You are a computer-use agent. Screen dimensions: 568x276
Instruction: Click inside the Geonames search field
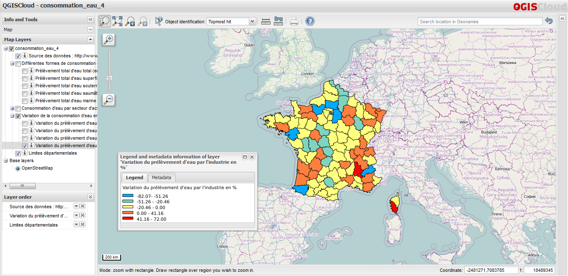click(479, 21)
